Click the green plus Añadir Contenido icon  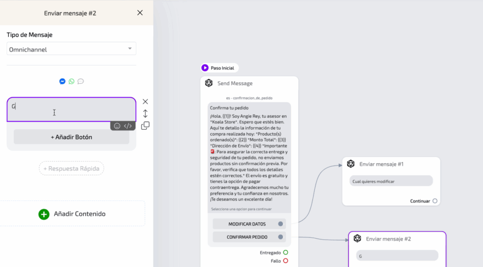click(44, 214)
